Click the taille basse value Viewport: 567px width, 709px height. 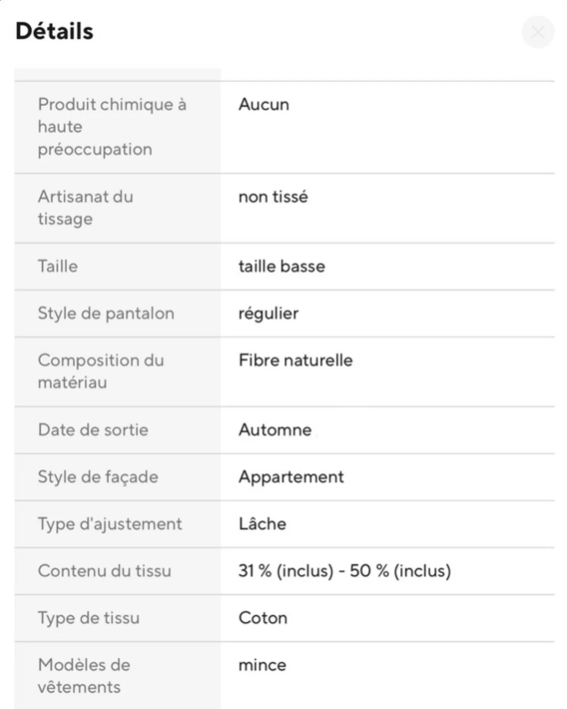point(282,266)
